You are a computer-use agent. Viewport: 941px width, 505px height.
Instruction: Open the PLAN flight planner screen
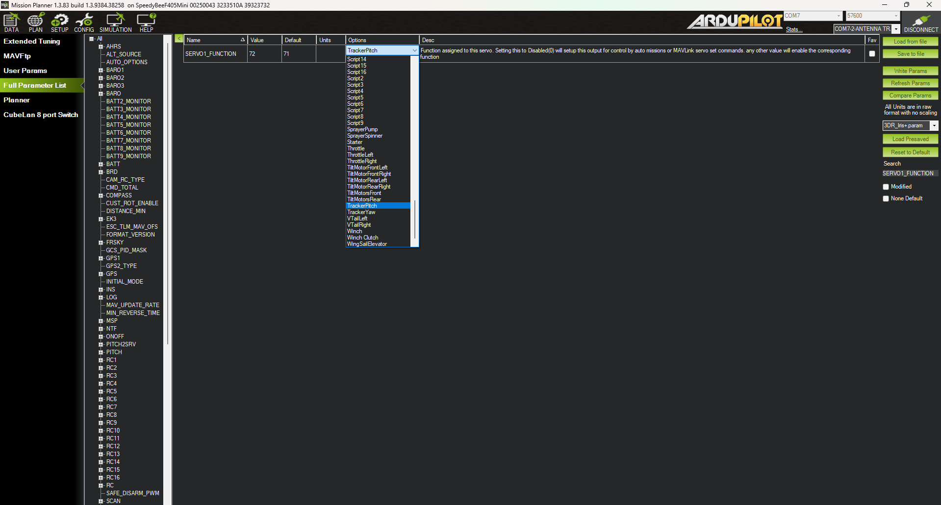click(x=35, y=23)
